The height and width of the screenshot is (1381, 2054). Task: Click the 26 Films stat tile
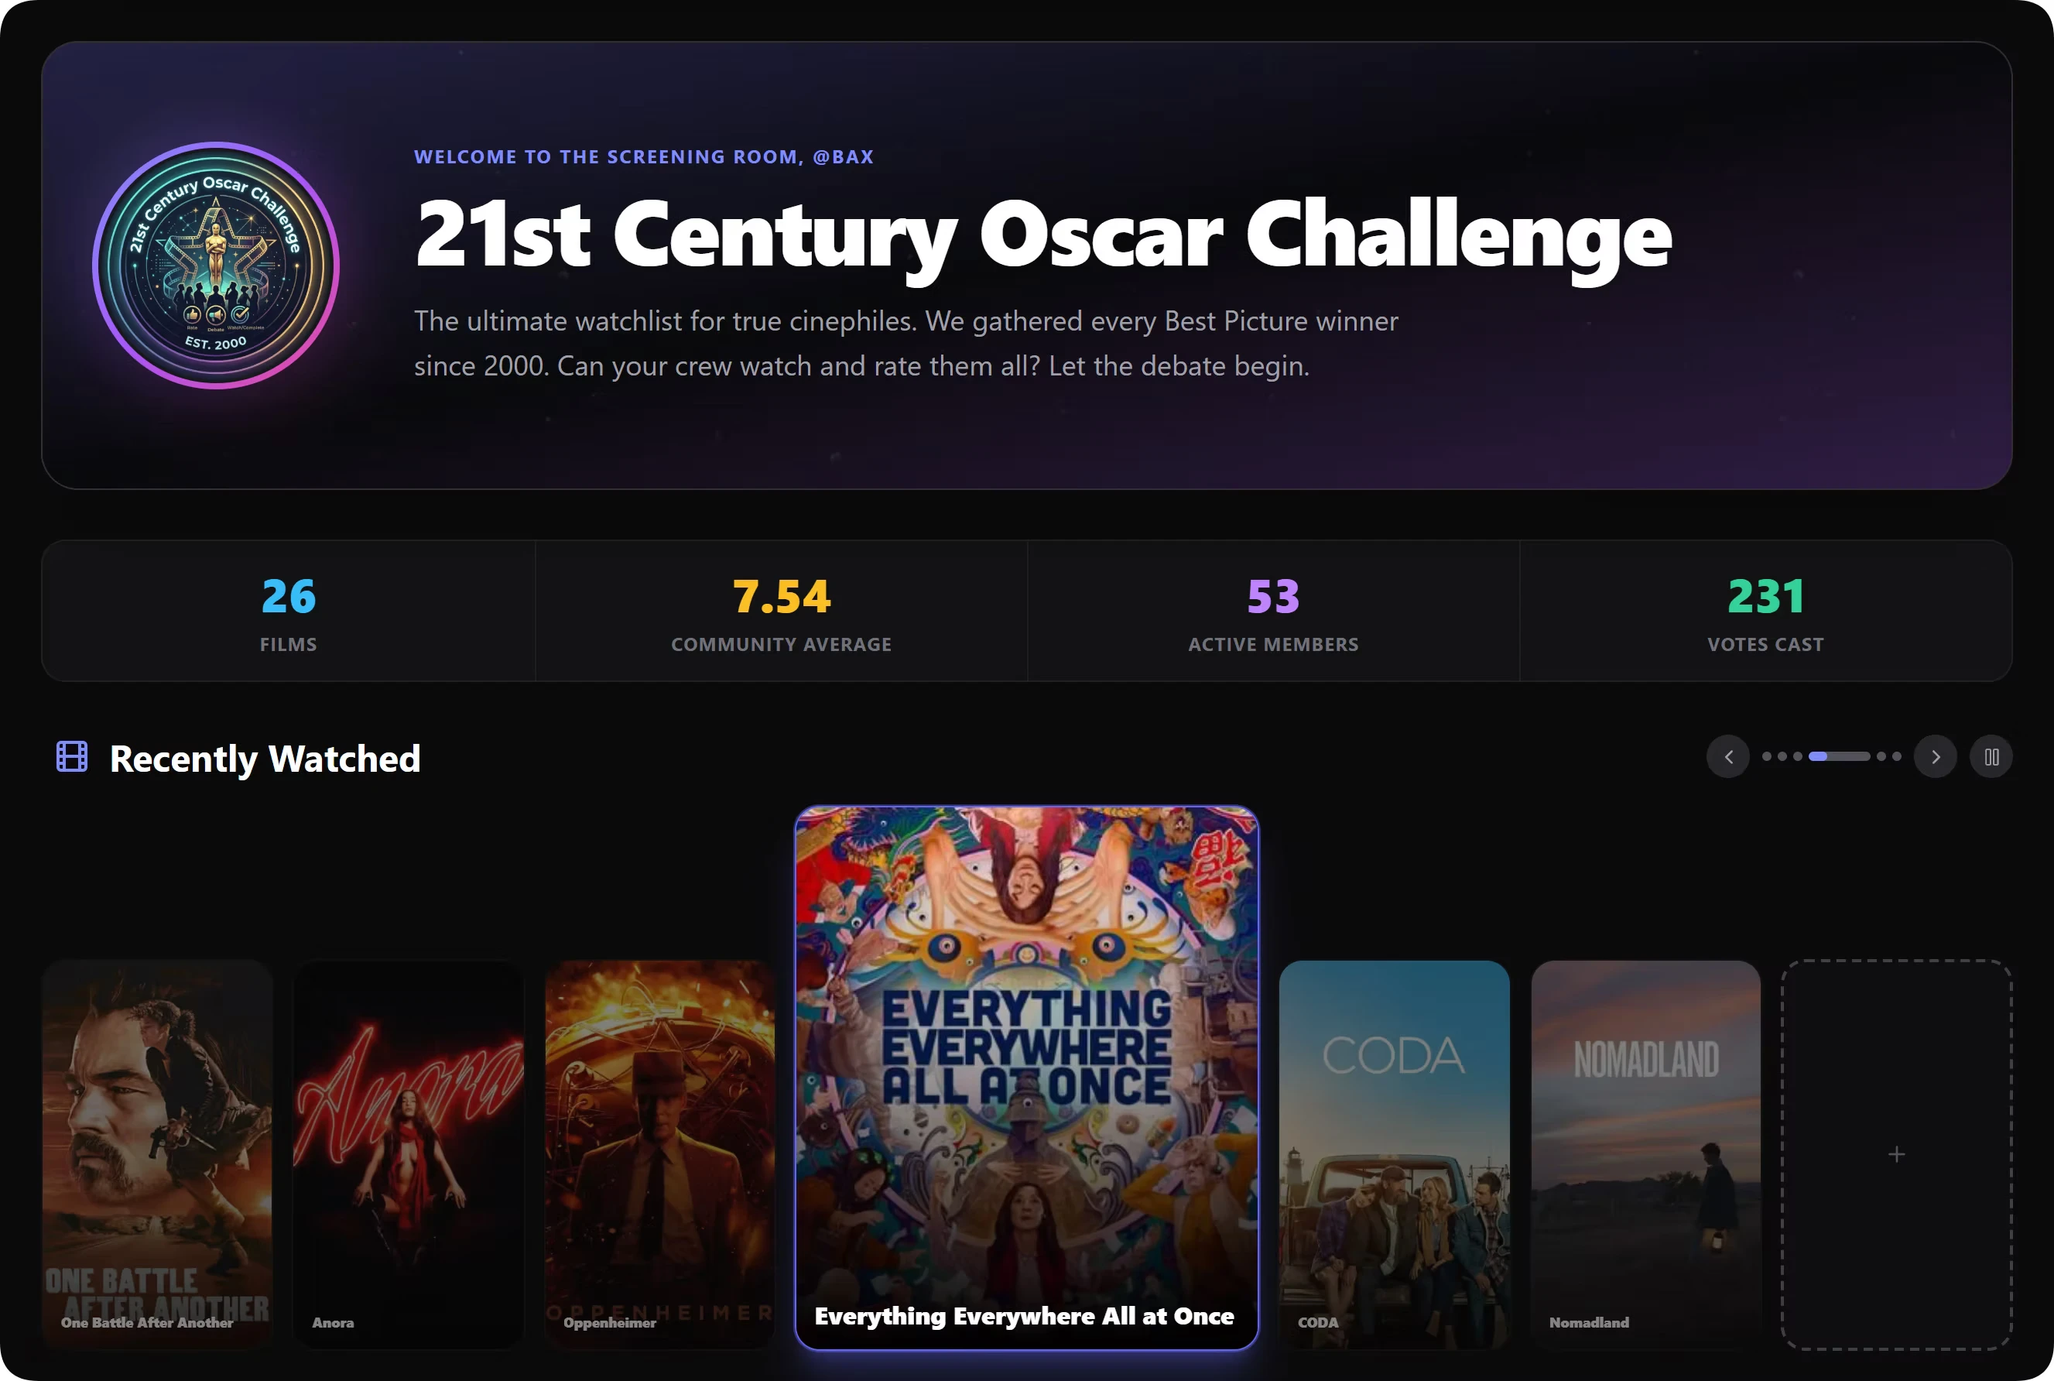[x=289, y=612]
